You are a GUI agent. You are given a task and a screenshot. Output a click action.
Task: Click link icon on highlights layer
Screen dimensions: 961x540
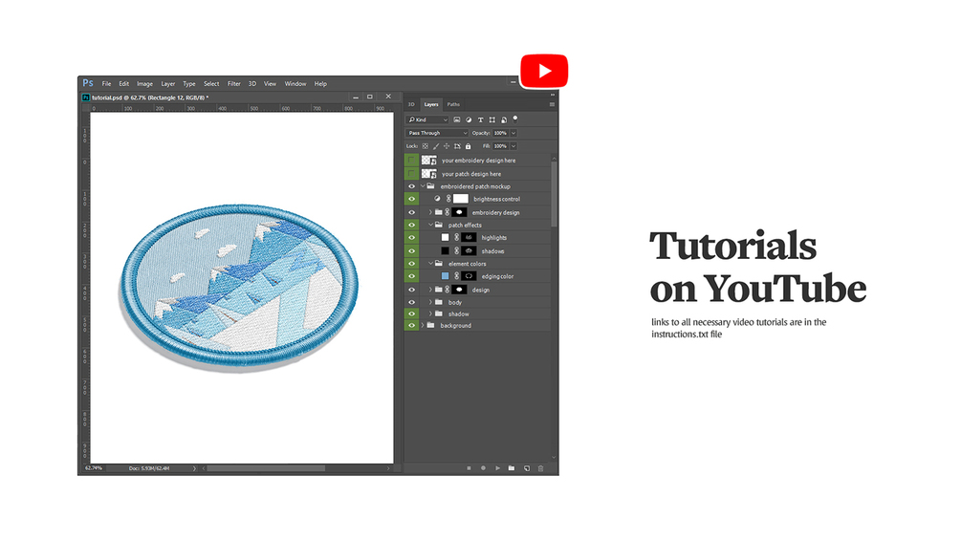pyautogui.click(x=457, y=238)
